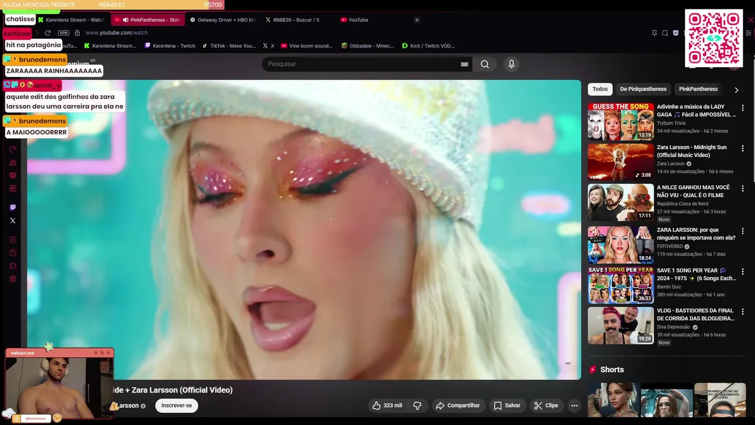Open Vine boom sound bookmark
Image resolution: width=755 pixels, height=425 pixels.
(307, 45)
